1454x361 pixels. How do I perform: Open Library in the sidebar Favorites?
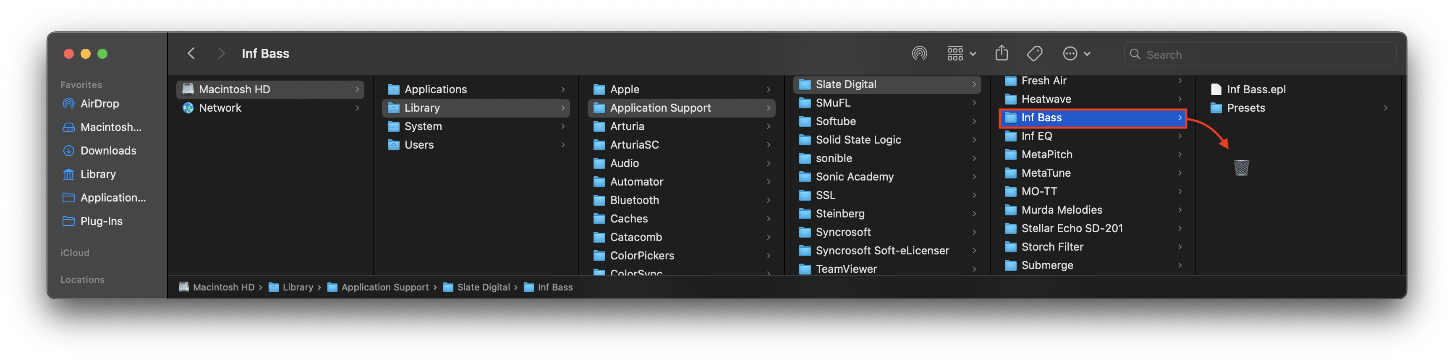pyautogui.click(x=89, y=174)
